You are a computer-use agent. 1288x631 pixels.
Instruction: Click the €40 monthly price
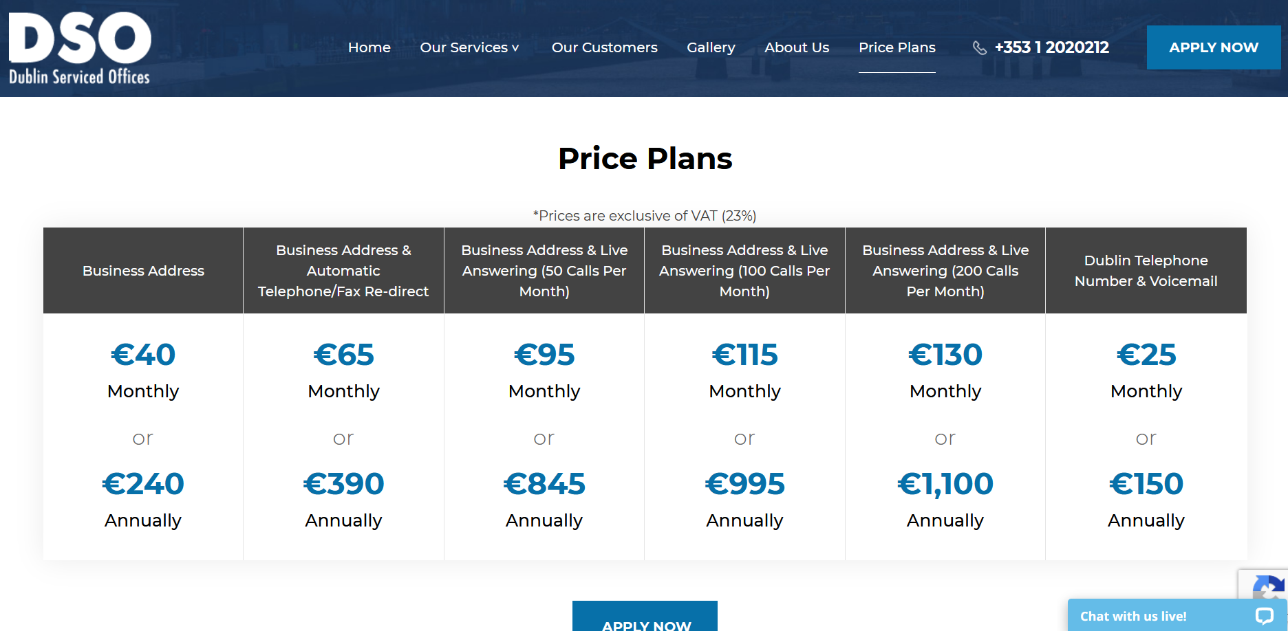click(143, 355)
